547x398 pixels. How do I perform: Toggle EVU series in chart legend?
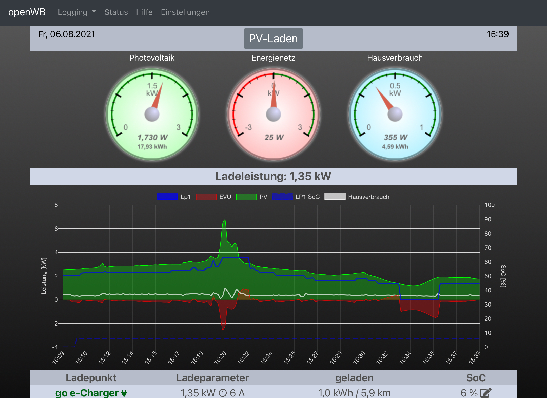click(x=213, y=197)
